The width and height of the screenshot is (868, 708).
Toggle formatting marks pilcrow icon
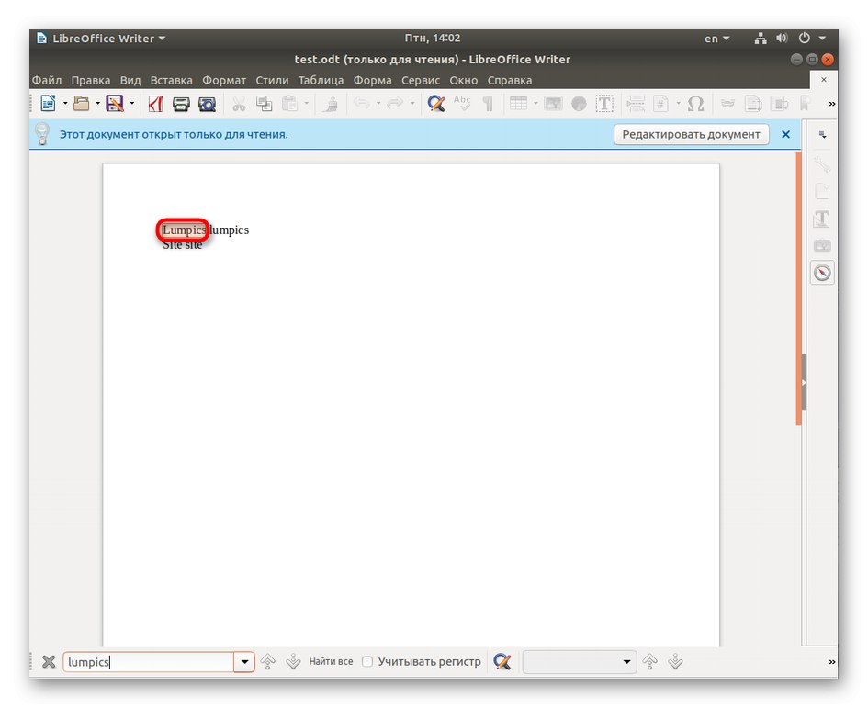488,104
